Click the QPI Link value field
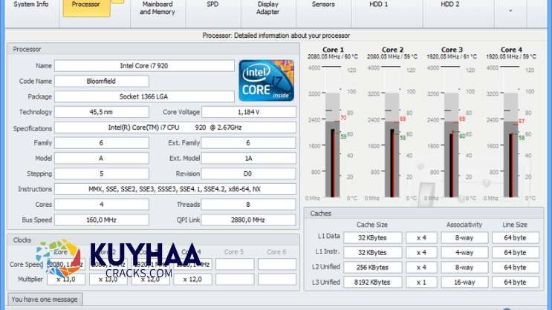552x310 pixels. click(x=248, y=220)
